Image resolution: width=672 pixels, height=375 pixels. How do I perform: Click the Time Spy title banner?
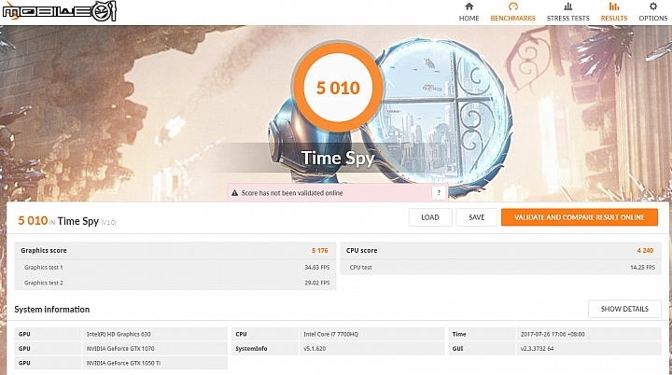338,158
